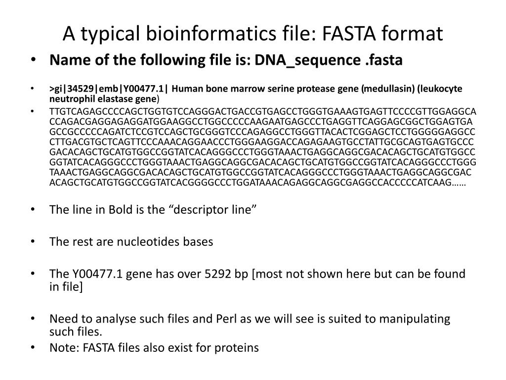The image size is (506, 380).
Task: Click the sequence line starting GGTATCACAGGGCCC
Action: click(263, 162)
